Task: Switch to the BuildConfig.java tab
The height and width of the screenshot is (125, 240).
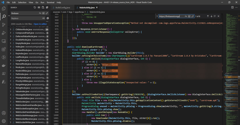Action: click(x=63, y=7)
